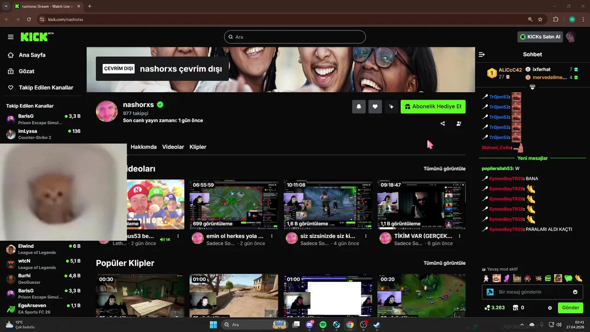Image resolution: width=590 pixels, height=332 pixels.
Task: Play the 00:30 popular clip
Action: [140, 296]
